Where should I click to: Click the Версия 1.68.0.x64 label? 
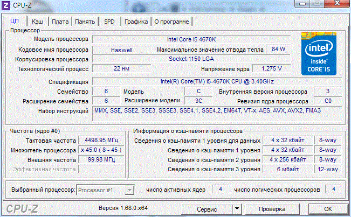[123, 208]
